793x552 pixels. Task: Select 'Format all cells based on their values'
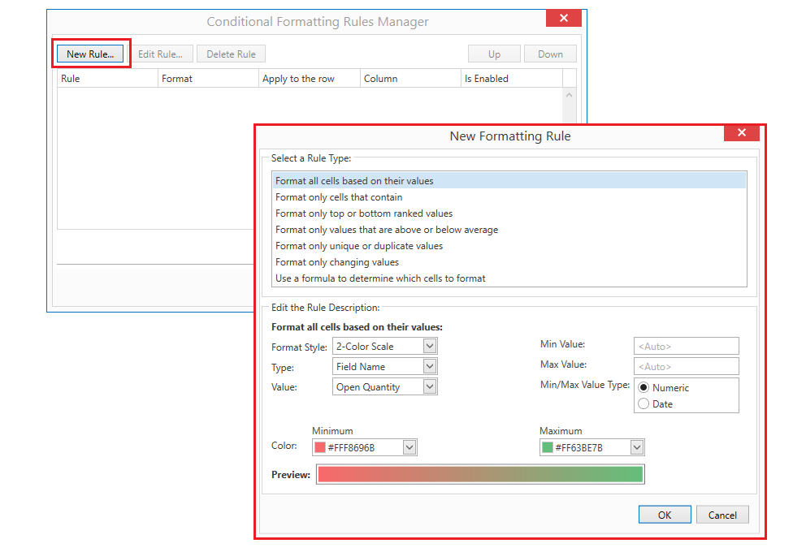click(509, 181)
